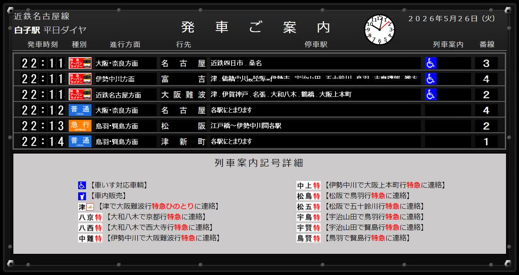The image size is (519, 275).
Task: Click the 列車案内 column header
Action: click(x=448, y=45)
